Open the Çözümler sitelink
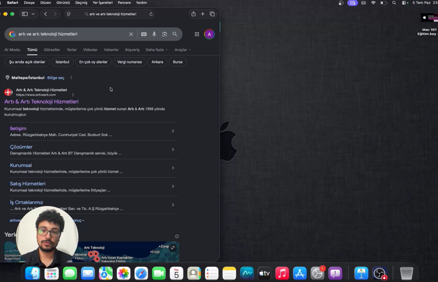438x282 pixels. click(21, 147)
